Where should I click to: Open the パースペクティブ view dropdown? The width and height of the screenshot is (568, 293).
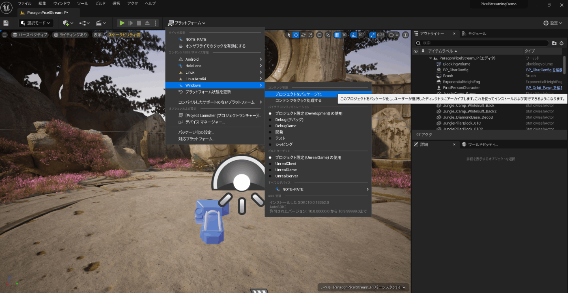point(29,35)
